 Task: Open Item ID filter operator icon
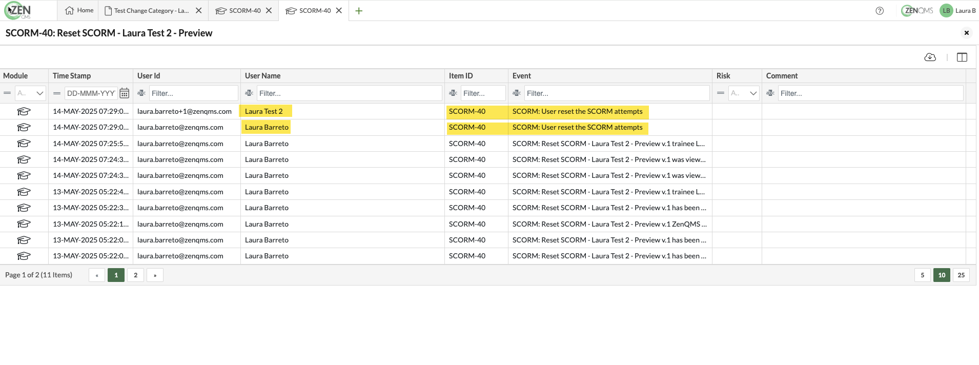click(x=453, y=93)
